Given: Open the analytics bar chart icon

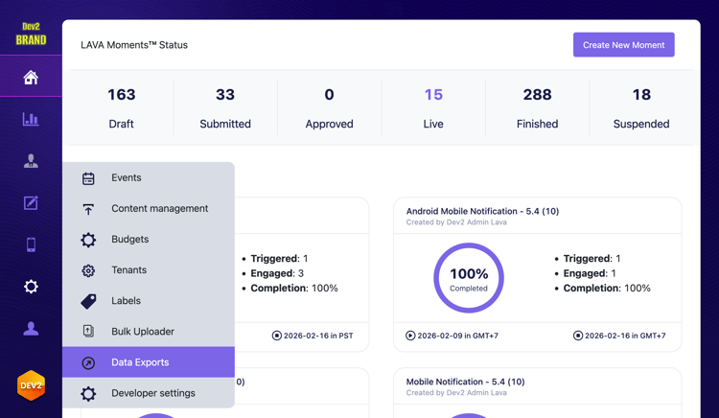Looking at the screenshot, I should pyautogui.click(x=31, y=119).
